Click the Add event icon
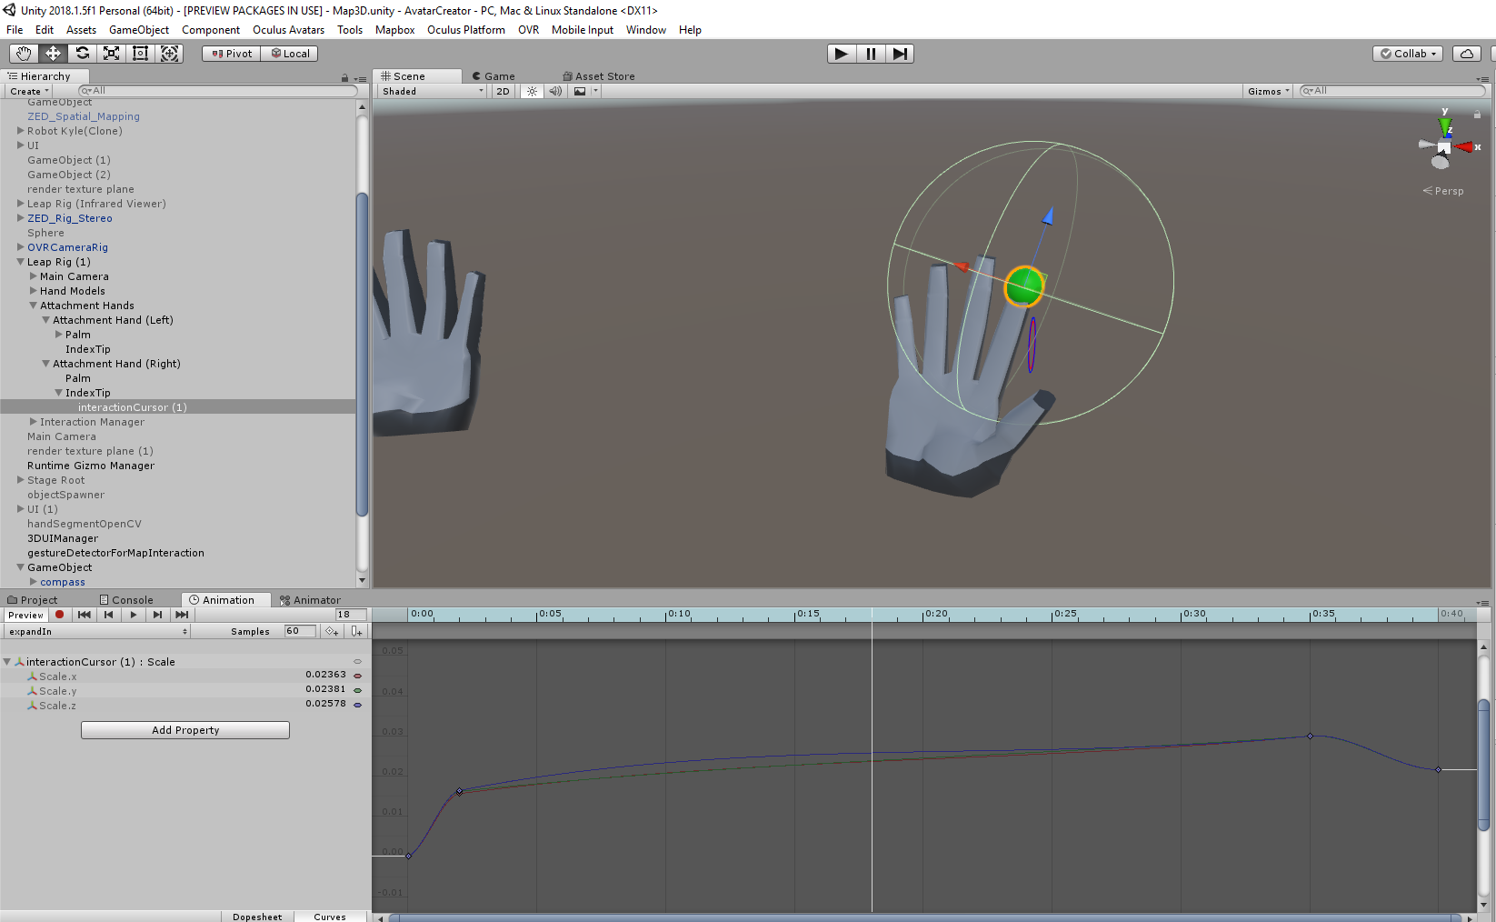1496x922 pixels. click(356, 631)
